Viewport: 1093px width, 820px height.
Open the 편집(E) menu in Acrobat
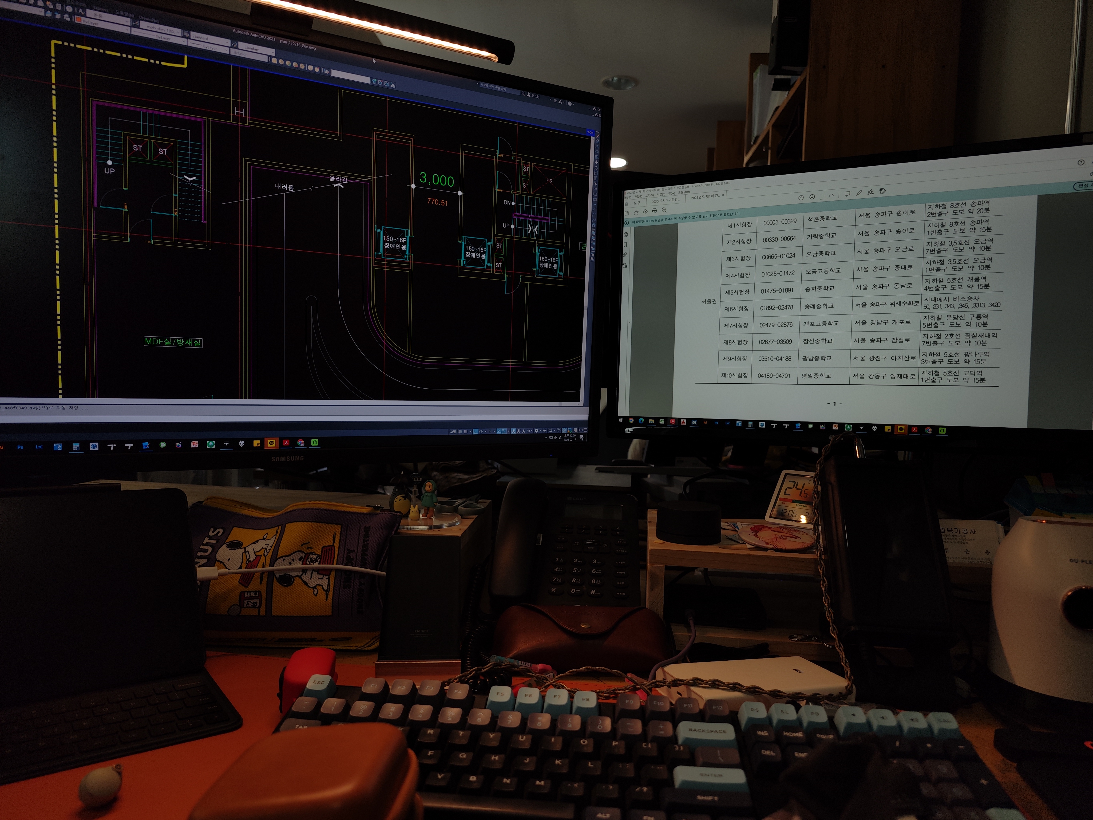[638, 197]
